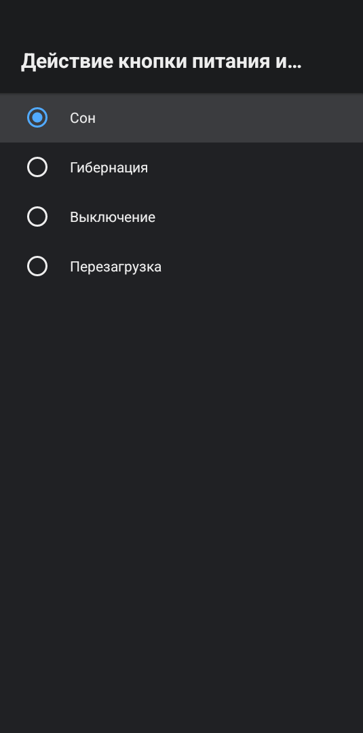Image resolution: width=363 pixels, height=733 pixels.
Task: Select the Сон radio button
Action: click(37, 117)
